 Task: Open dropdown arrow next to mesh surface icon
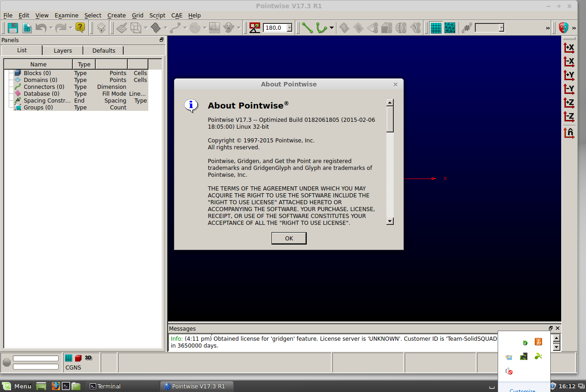tap(165, 27)
